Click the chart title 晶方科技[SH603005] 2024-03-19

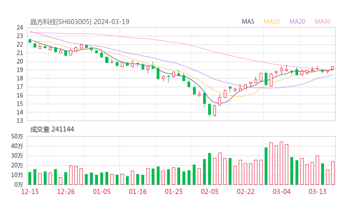(x=79, y=22)
